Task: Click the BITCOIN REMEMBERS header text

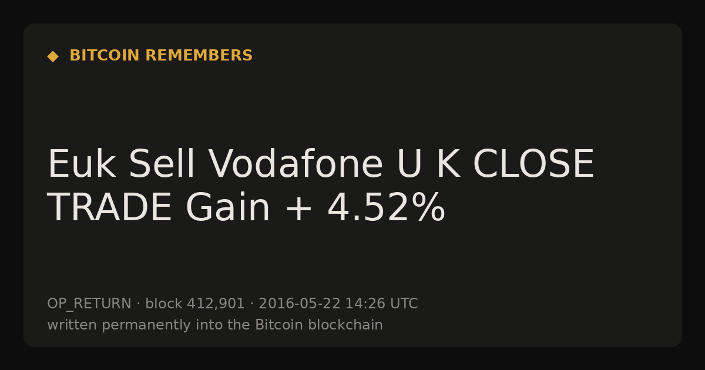Action: [161, 56]
